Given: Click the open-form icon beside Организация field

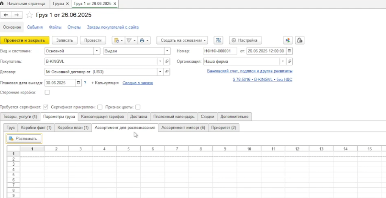Looking at the screenshot, I should pyautogui.click(x=289, y=61).
